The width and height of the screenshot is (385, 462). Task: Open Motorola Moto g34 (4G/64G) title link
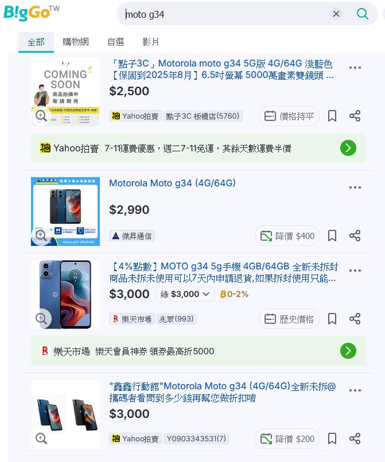172,183
